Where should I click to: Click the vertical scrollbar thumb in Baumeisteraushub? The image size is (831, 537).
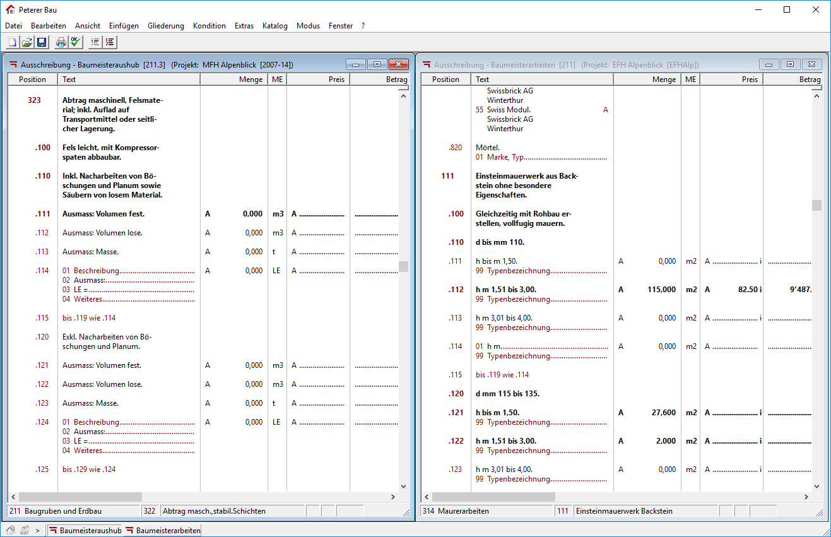pos(403,266)
